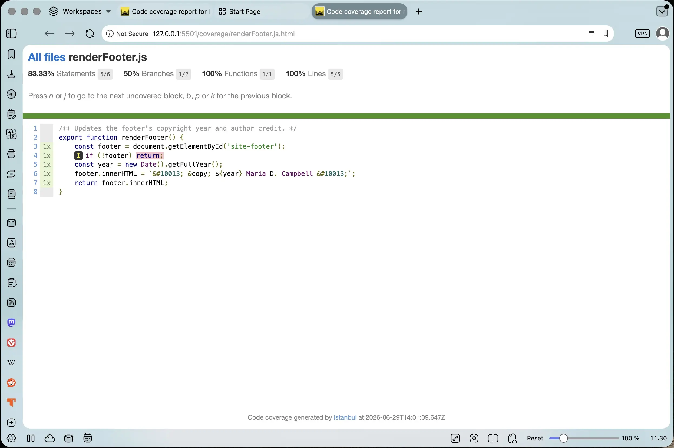Open mail icon in status bar
The width and height of the screenshot is (674, 448).
[x=69, y=438]
